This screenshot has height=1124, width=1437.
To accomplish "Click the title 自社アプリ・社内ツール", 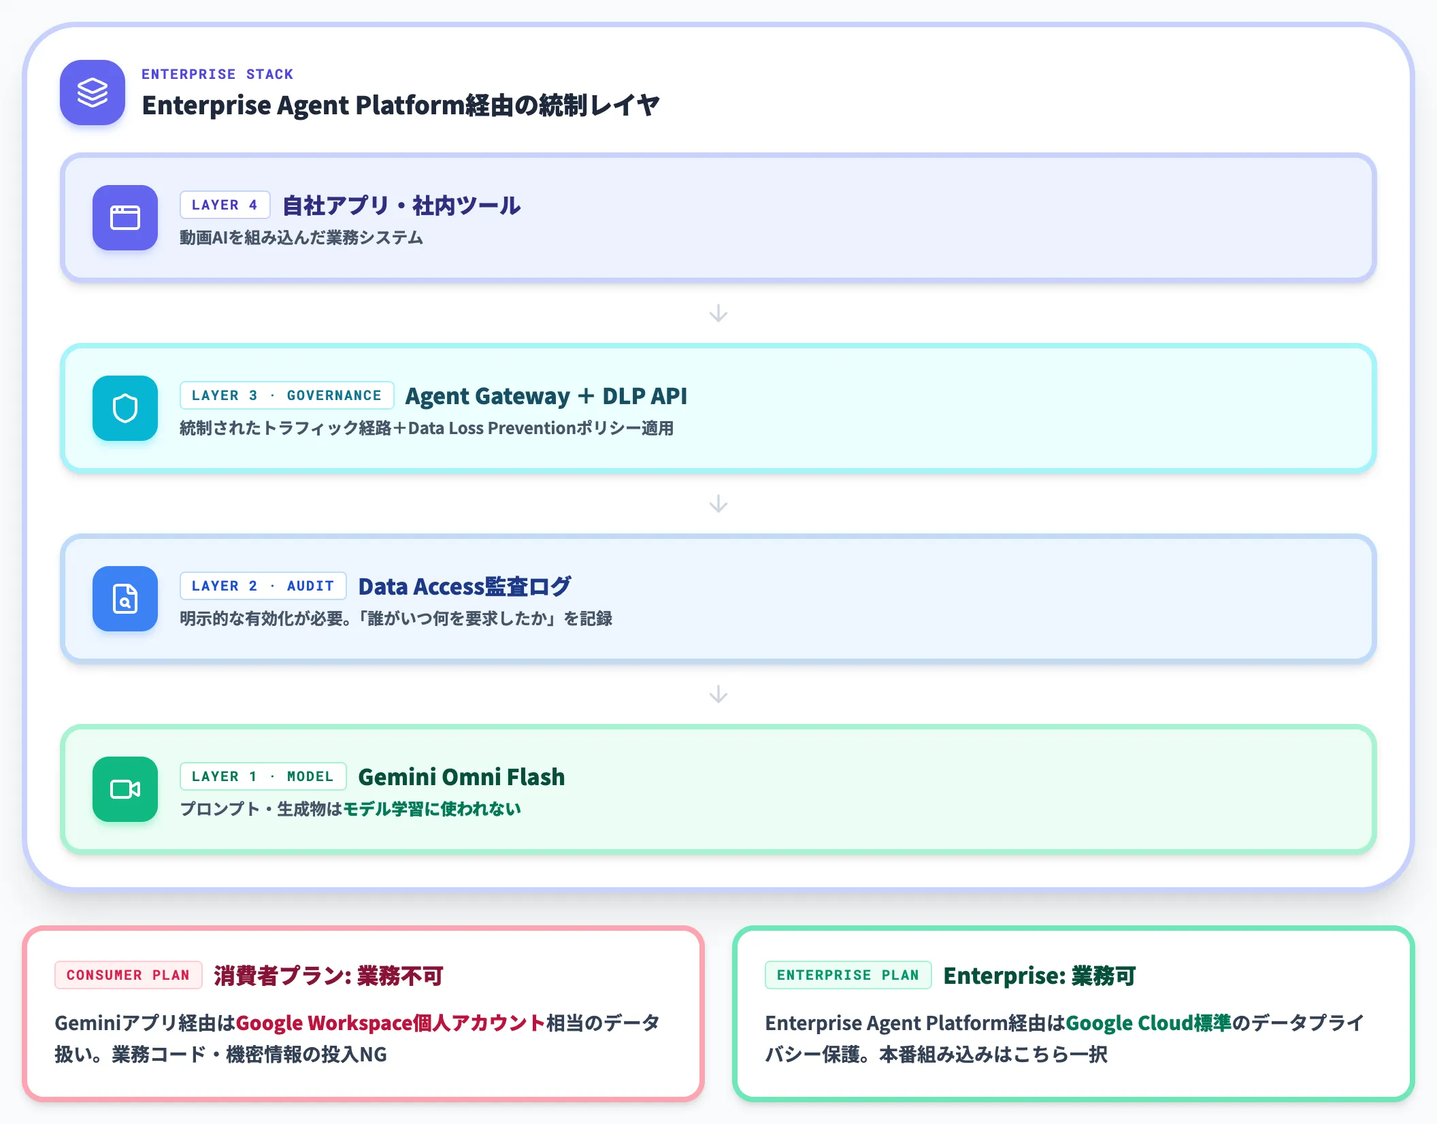I will coord(401,205).
